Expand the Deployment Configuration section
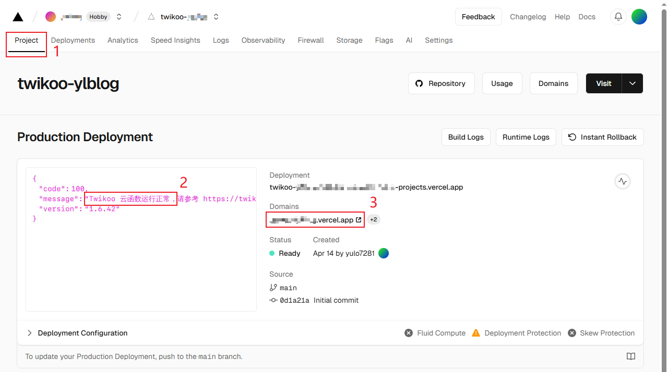The height and width of the screenshot is (372, 668). tap(30, 333)
